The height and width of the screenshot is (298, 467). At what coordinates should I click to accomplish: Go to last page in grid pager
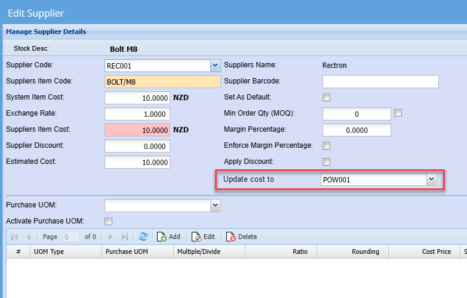(124, 237)
